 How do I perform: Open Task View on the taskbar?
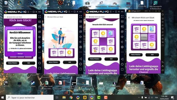coord(57,97)
